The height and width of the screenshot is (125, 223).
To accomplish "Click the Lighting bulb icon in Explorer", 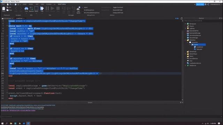I will tap(188, 28).
